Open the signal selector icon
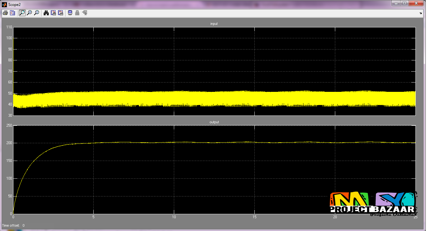The image size is (427, 231). [x=85, y=13]
